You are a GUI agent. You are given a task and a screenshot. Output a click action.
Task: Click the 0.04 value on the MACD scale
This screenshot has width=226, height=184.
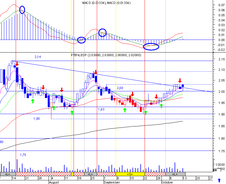(x=222, y=20)
